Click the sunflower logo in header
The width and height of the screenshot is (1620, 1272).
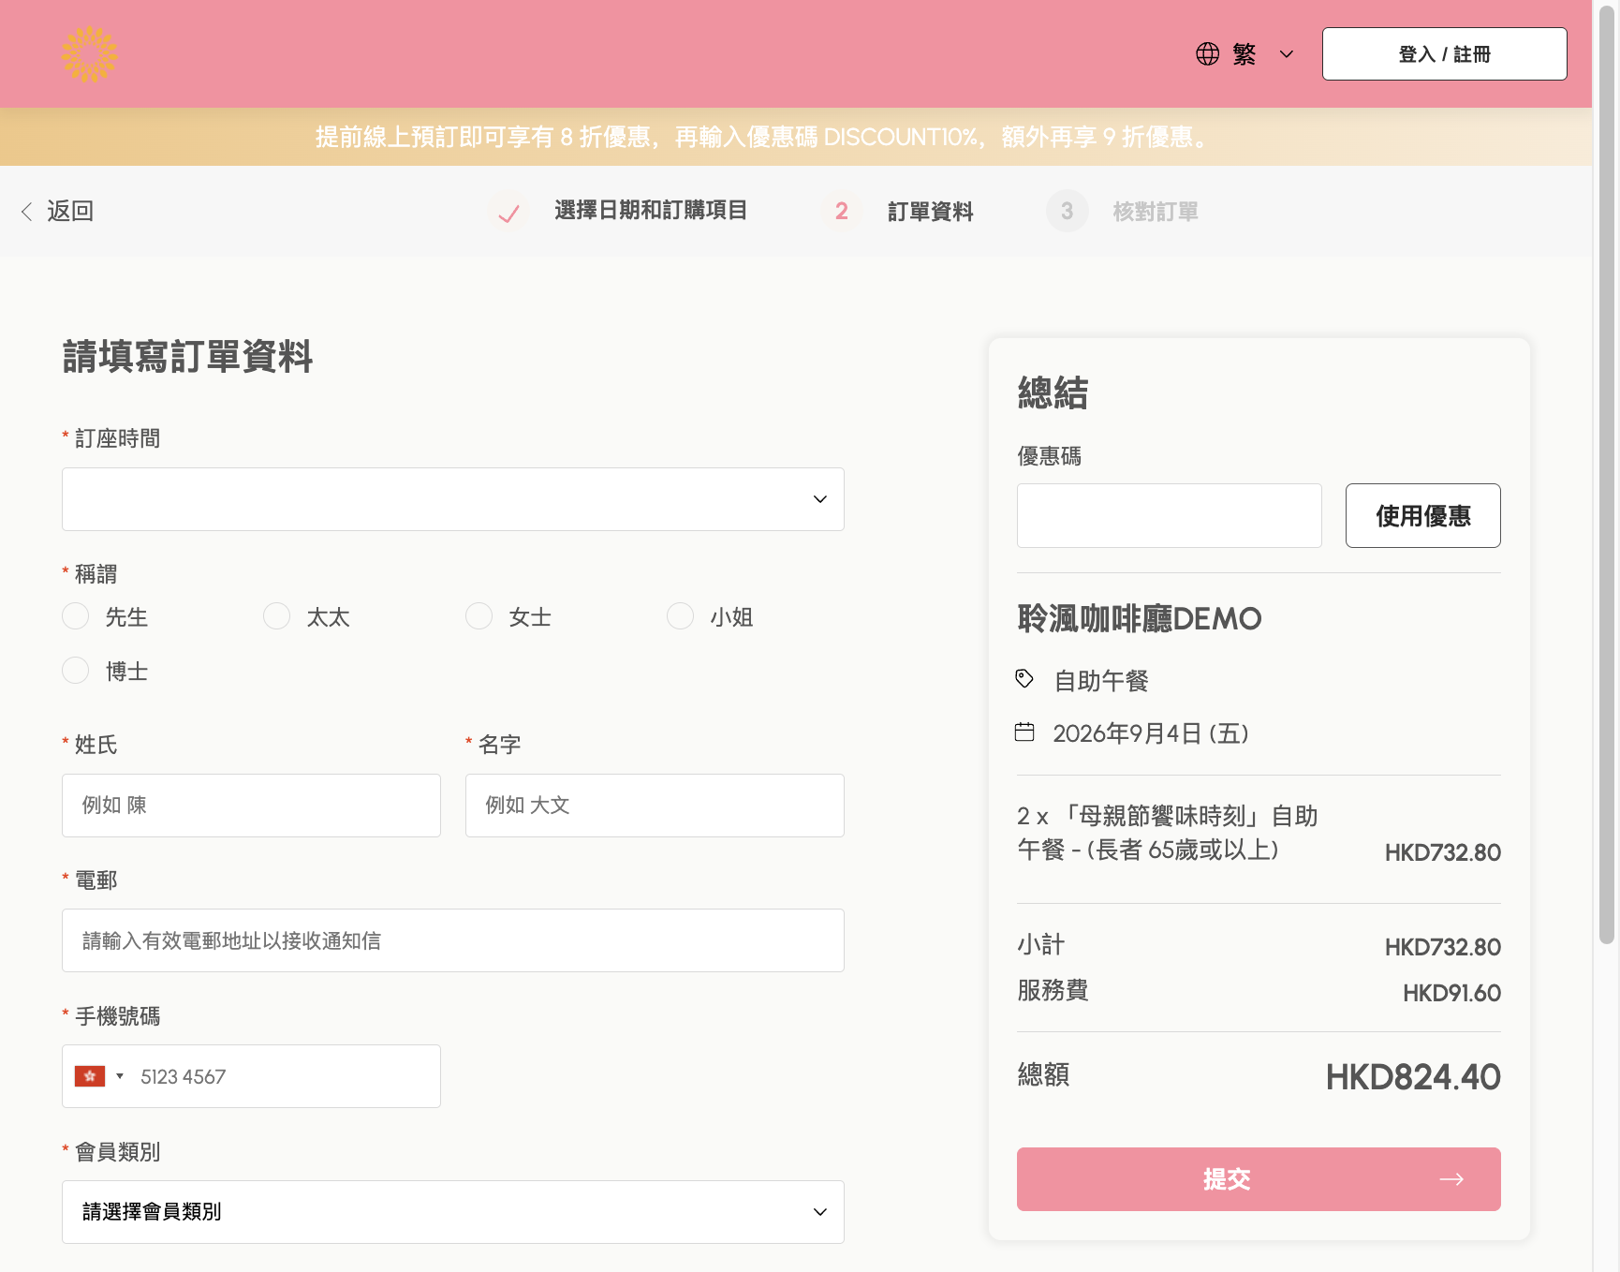coord(90,54)
